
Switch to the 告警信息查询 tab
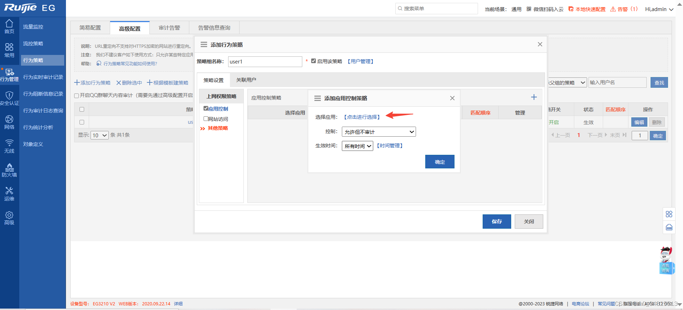(214, 28)
